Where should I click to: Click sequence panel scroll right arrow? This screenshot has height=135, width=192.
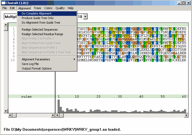(186, 115)
